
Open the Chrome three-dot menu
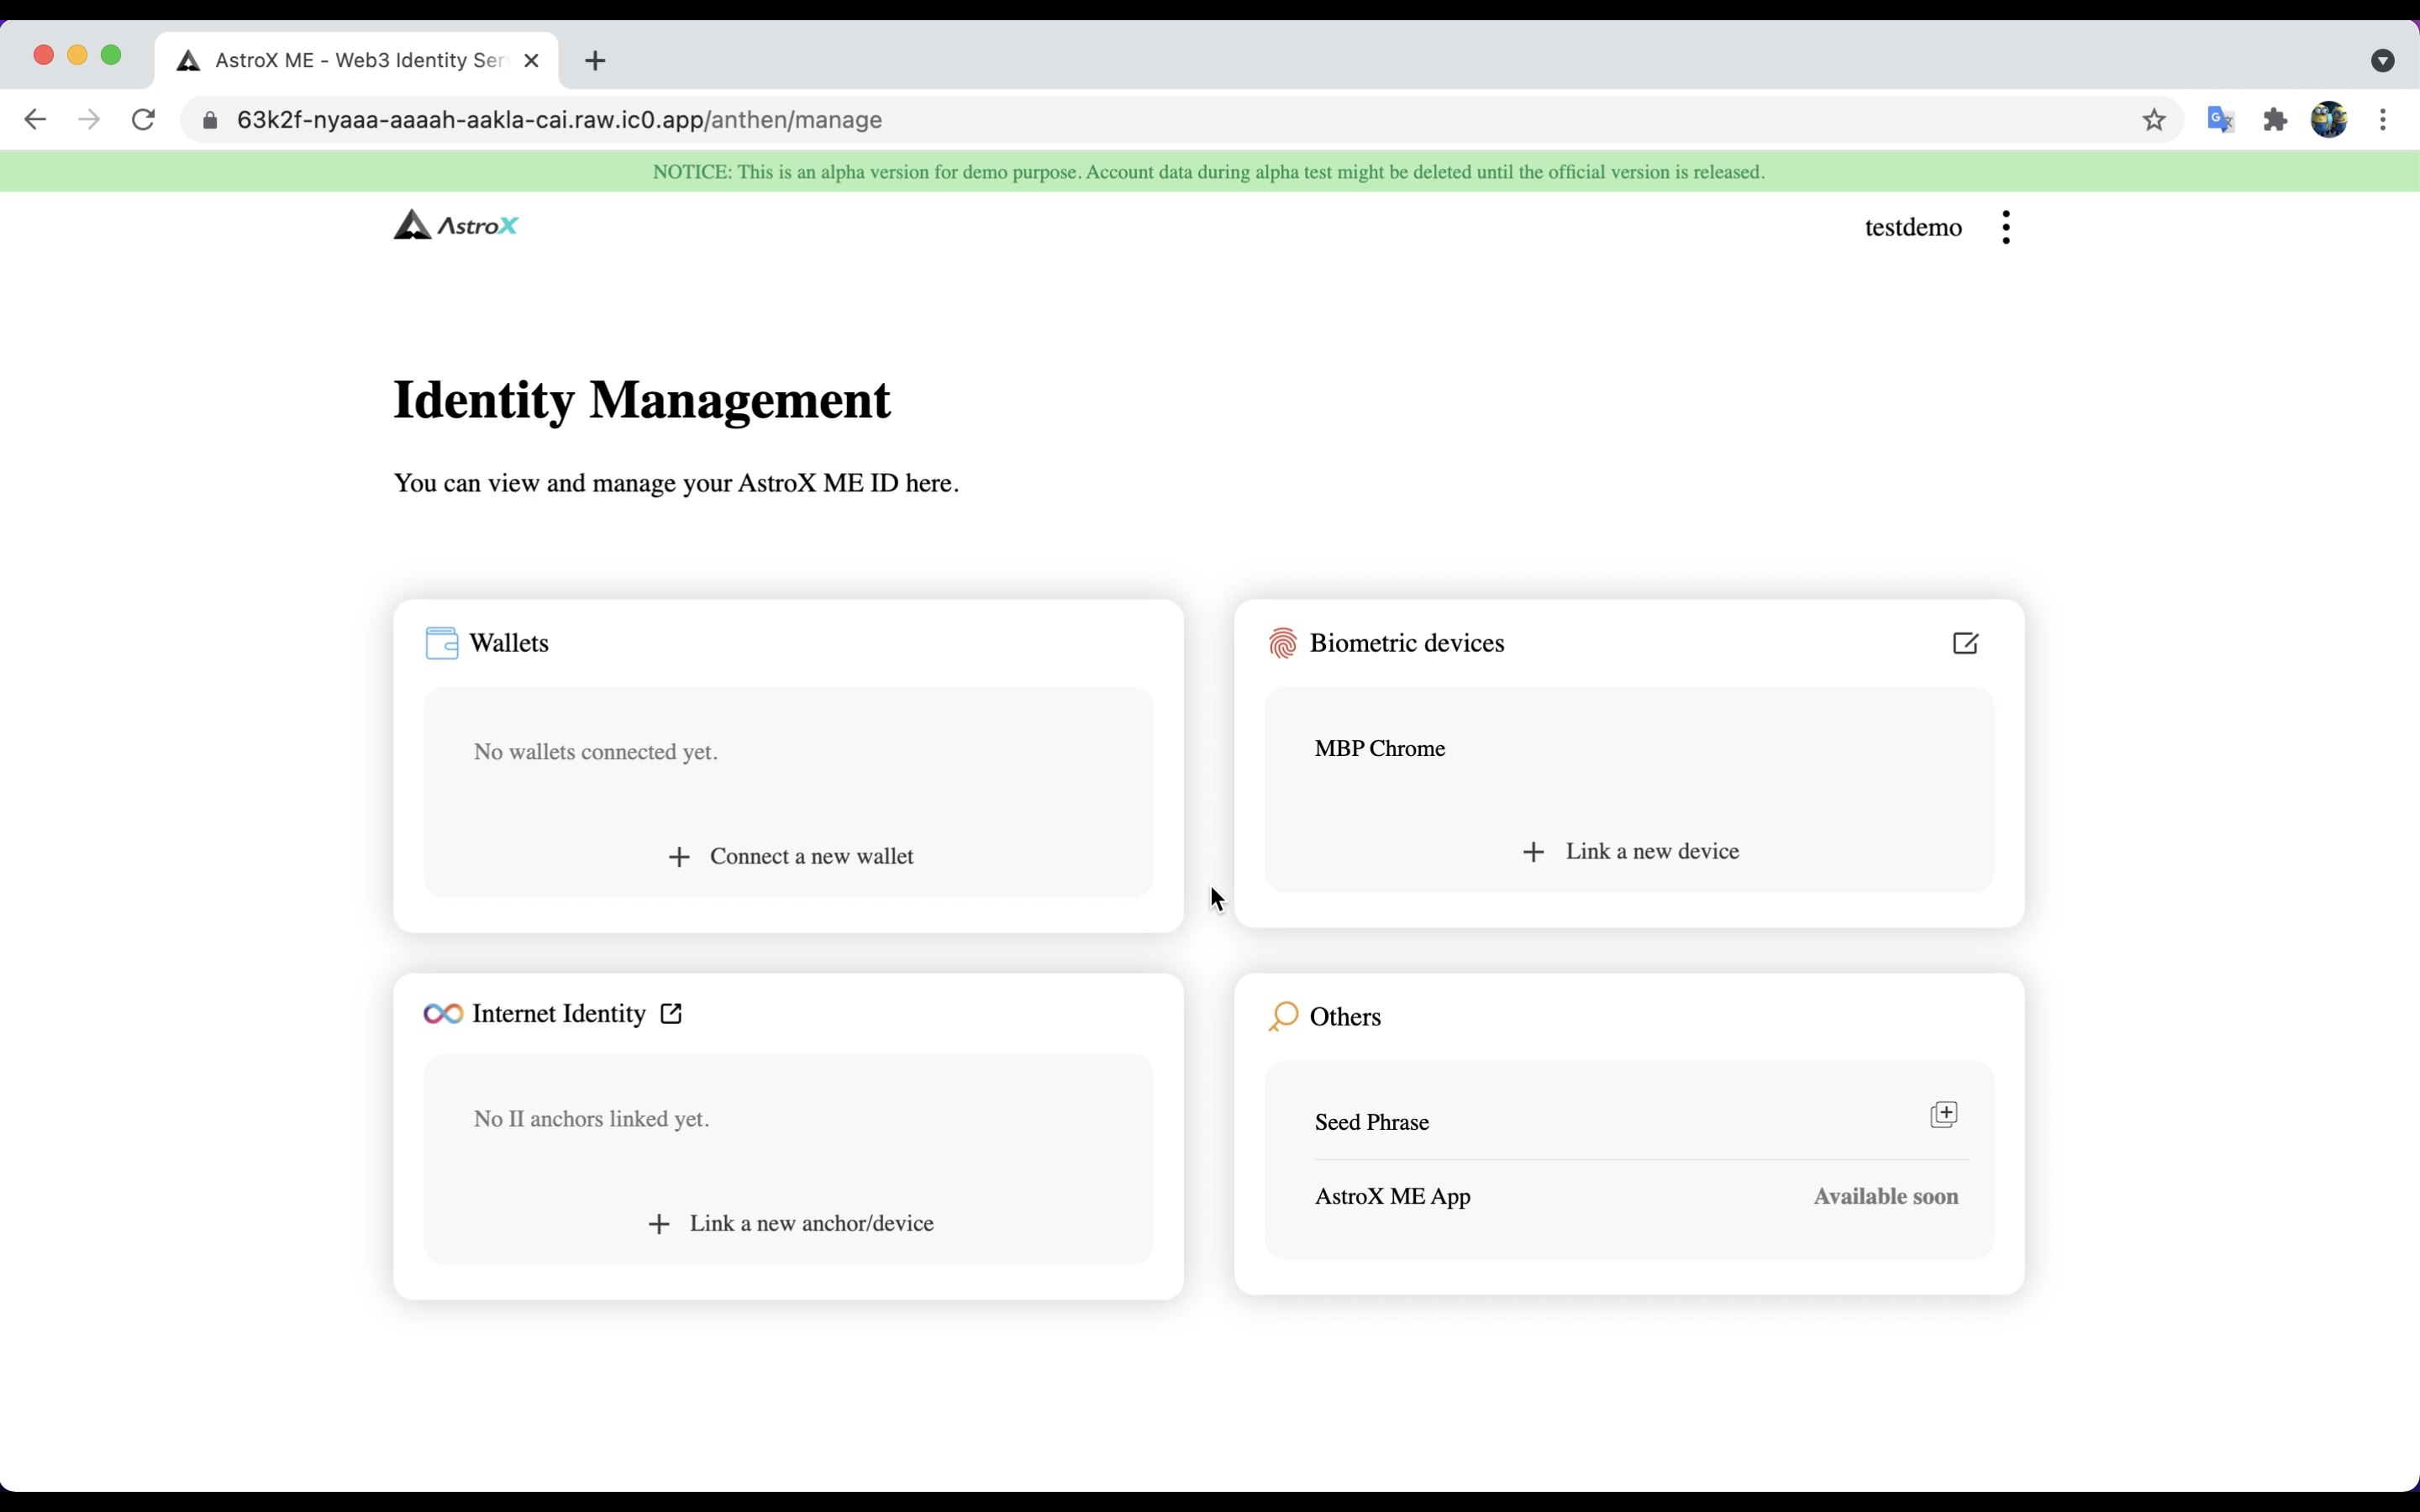2383,120
